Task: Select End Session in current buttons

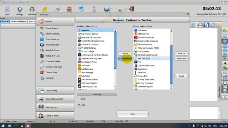Action: (152, 30)
